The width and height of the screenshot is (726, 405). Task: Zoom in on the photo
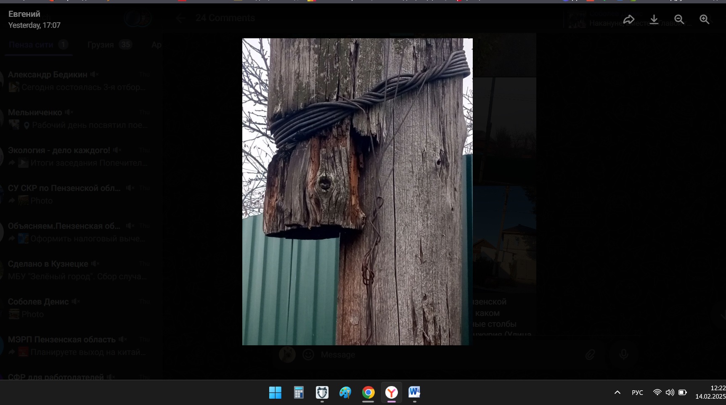click(x=704, y=19)
